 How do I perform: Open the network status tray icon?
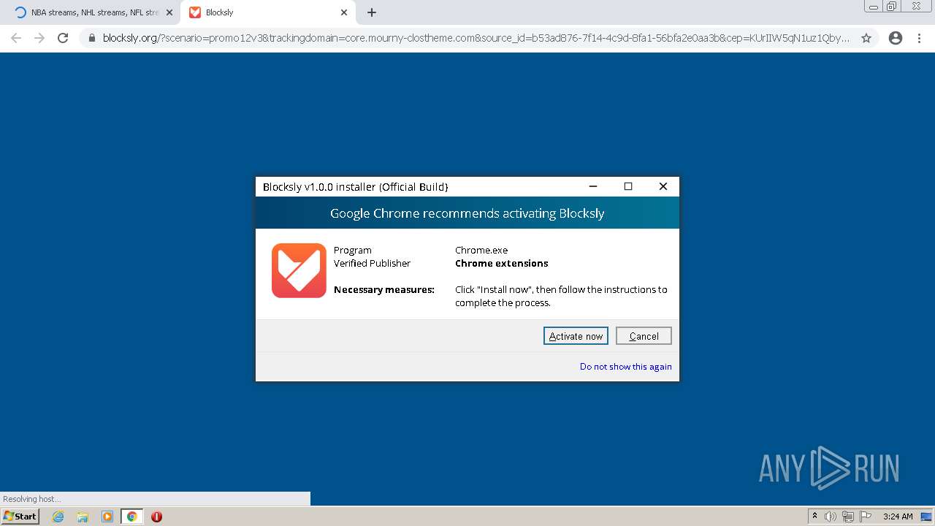click(848, 517)
